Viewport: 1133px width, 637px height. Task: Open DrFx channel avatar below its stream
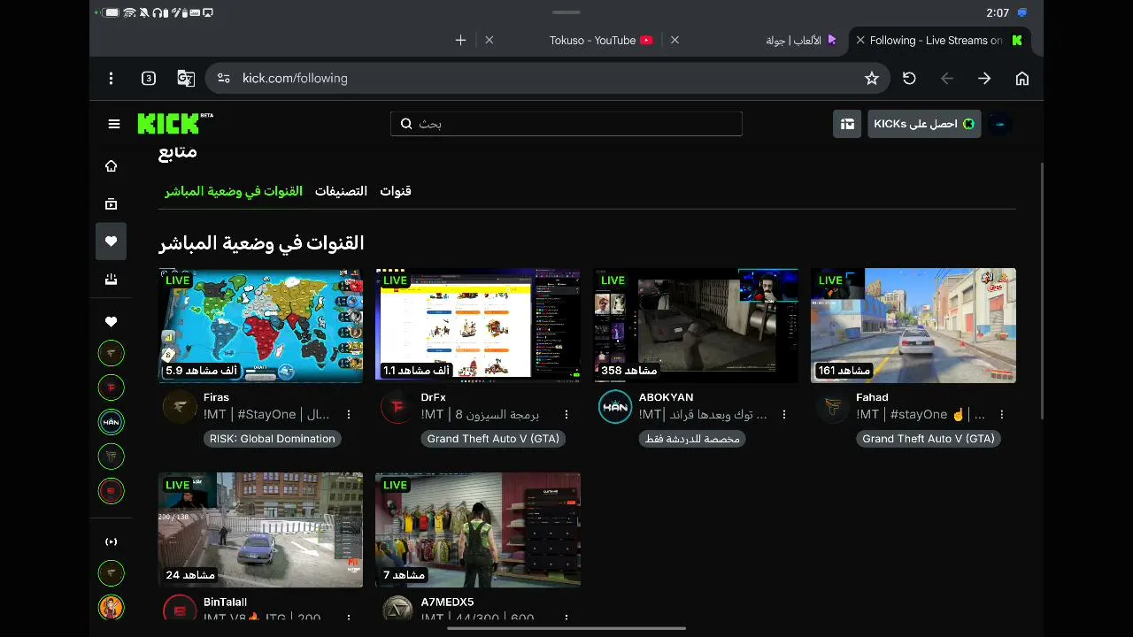(397, 407)
